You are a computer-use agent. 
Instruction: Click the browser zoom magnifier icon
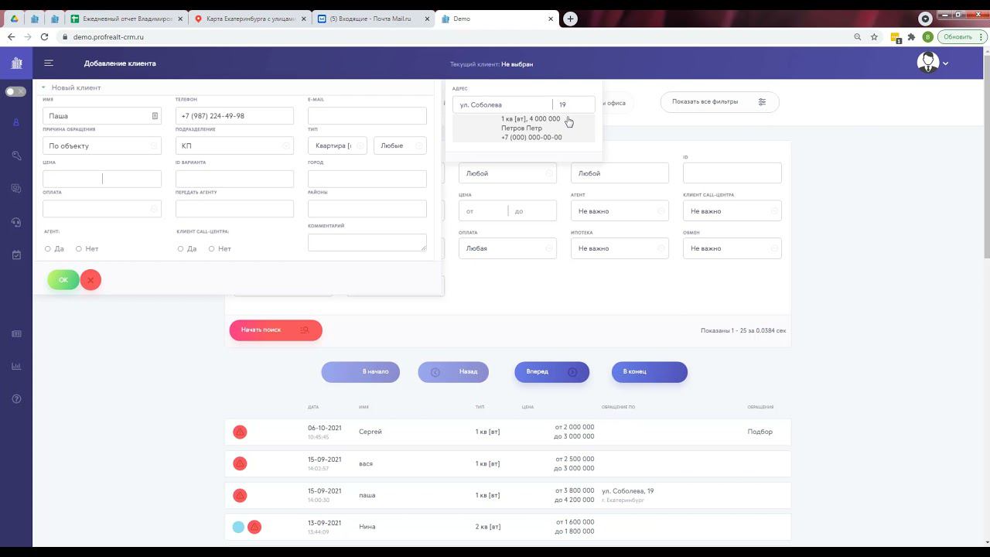tap(857, 36)
